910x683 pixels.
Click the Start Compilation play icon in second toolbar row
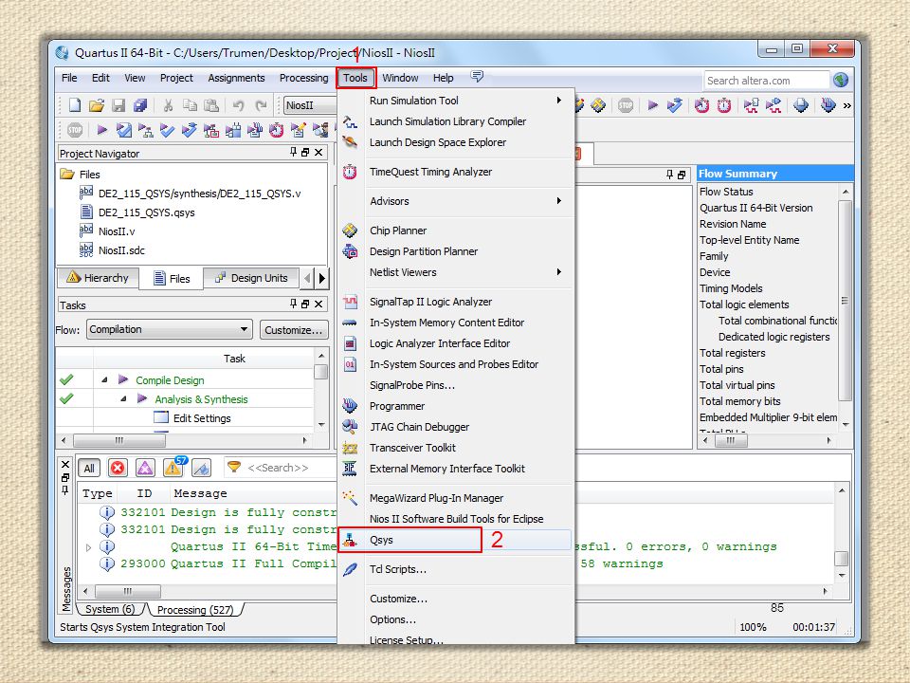pos(102,130)
